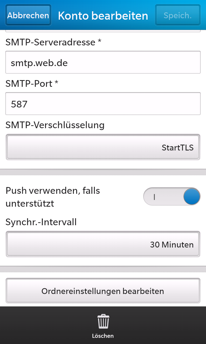This screenshot has height=344, width=206.
Task: Click the Konto bearbeiten title
Action: (x=103, y=16)
